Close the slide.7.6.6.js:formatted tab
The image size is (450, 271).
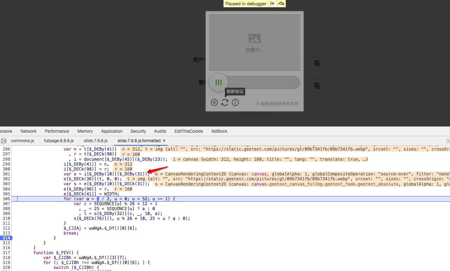[x=164, y=141]
